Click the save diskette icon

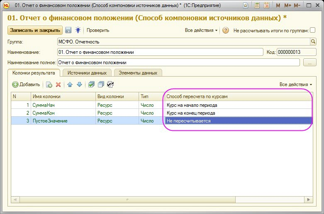[x=68, y=30]
